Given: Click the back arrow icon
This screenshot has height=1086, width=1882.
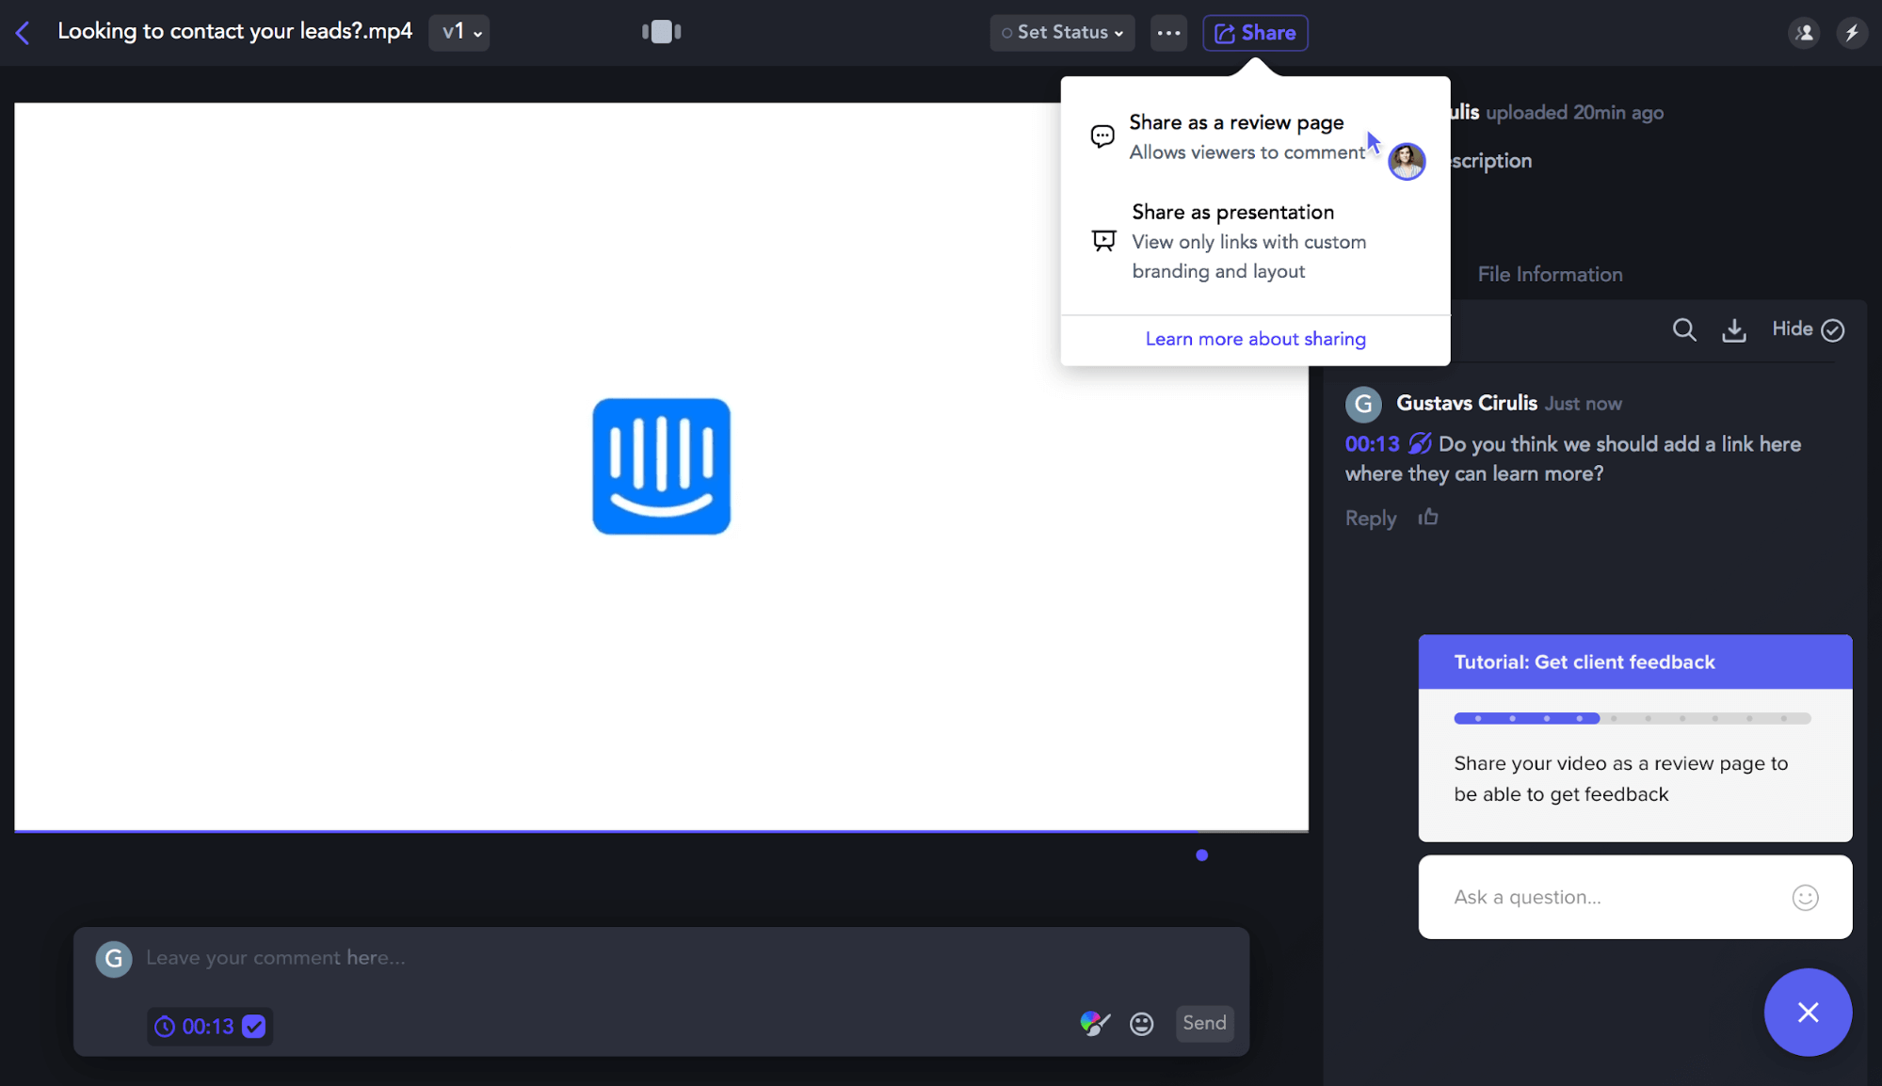Looking at the screenshot, I should [23, 33].
